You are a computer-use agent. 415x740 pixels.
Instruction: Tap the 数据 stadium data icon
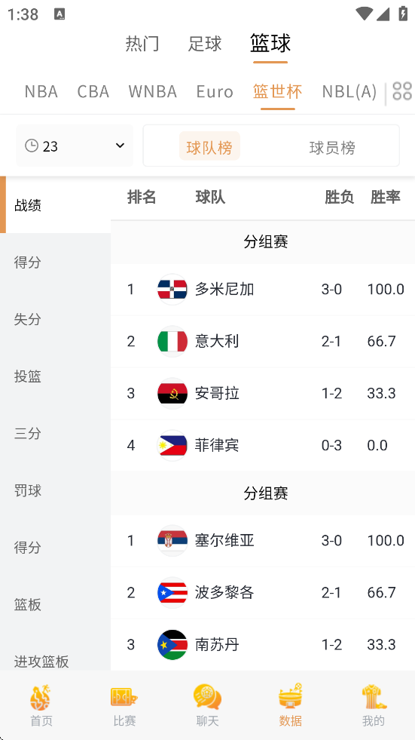pyautogui.click(x=290, y=696)
